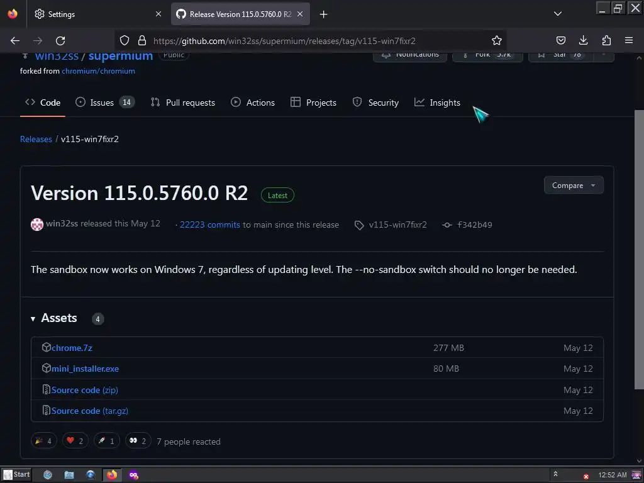Screen dimensions: 644x483
Task: Expand the Compare dropdown
Action: (574, 186)
